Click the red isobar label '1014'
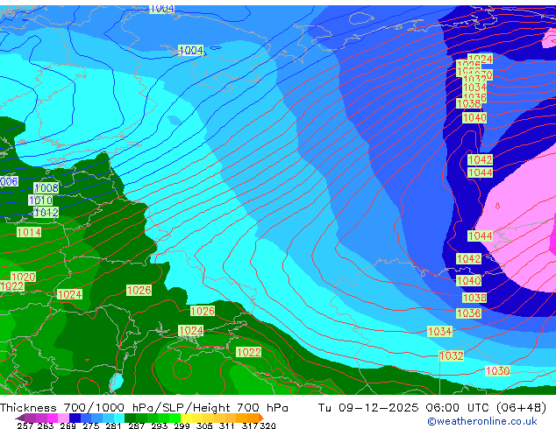The image size is (556, 429). click(29, 233)
